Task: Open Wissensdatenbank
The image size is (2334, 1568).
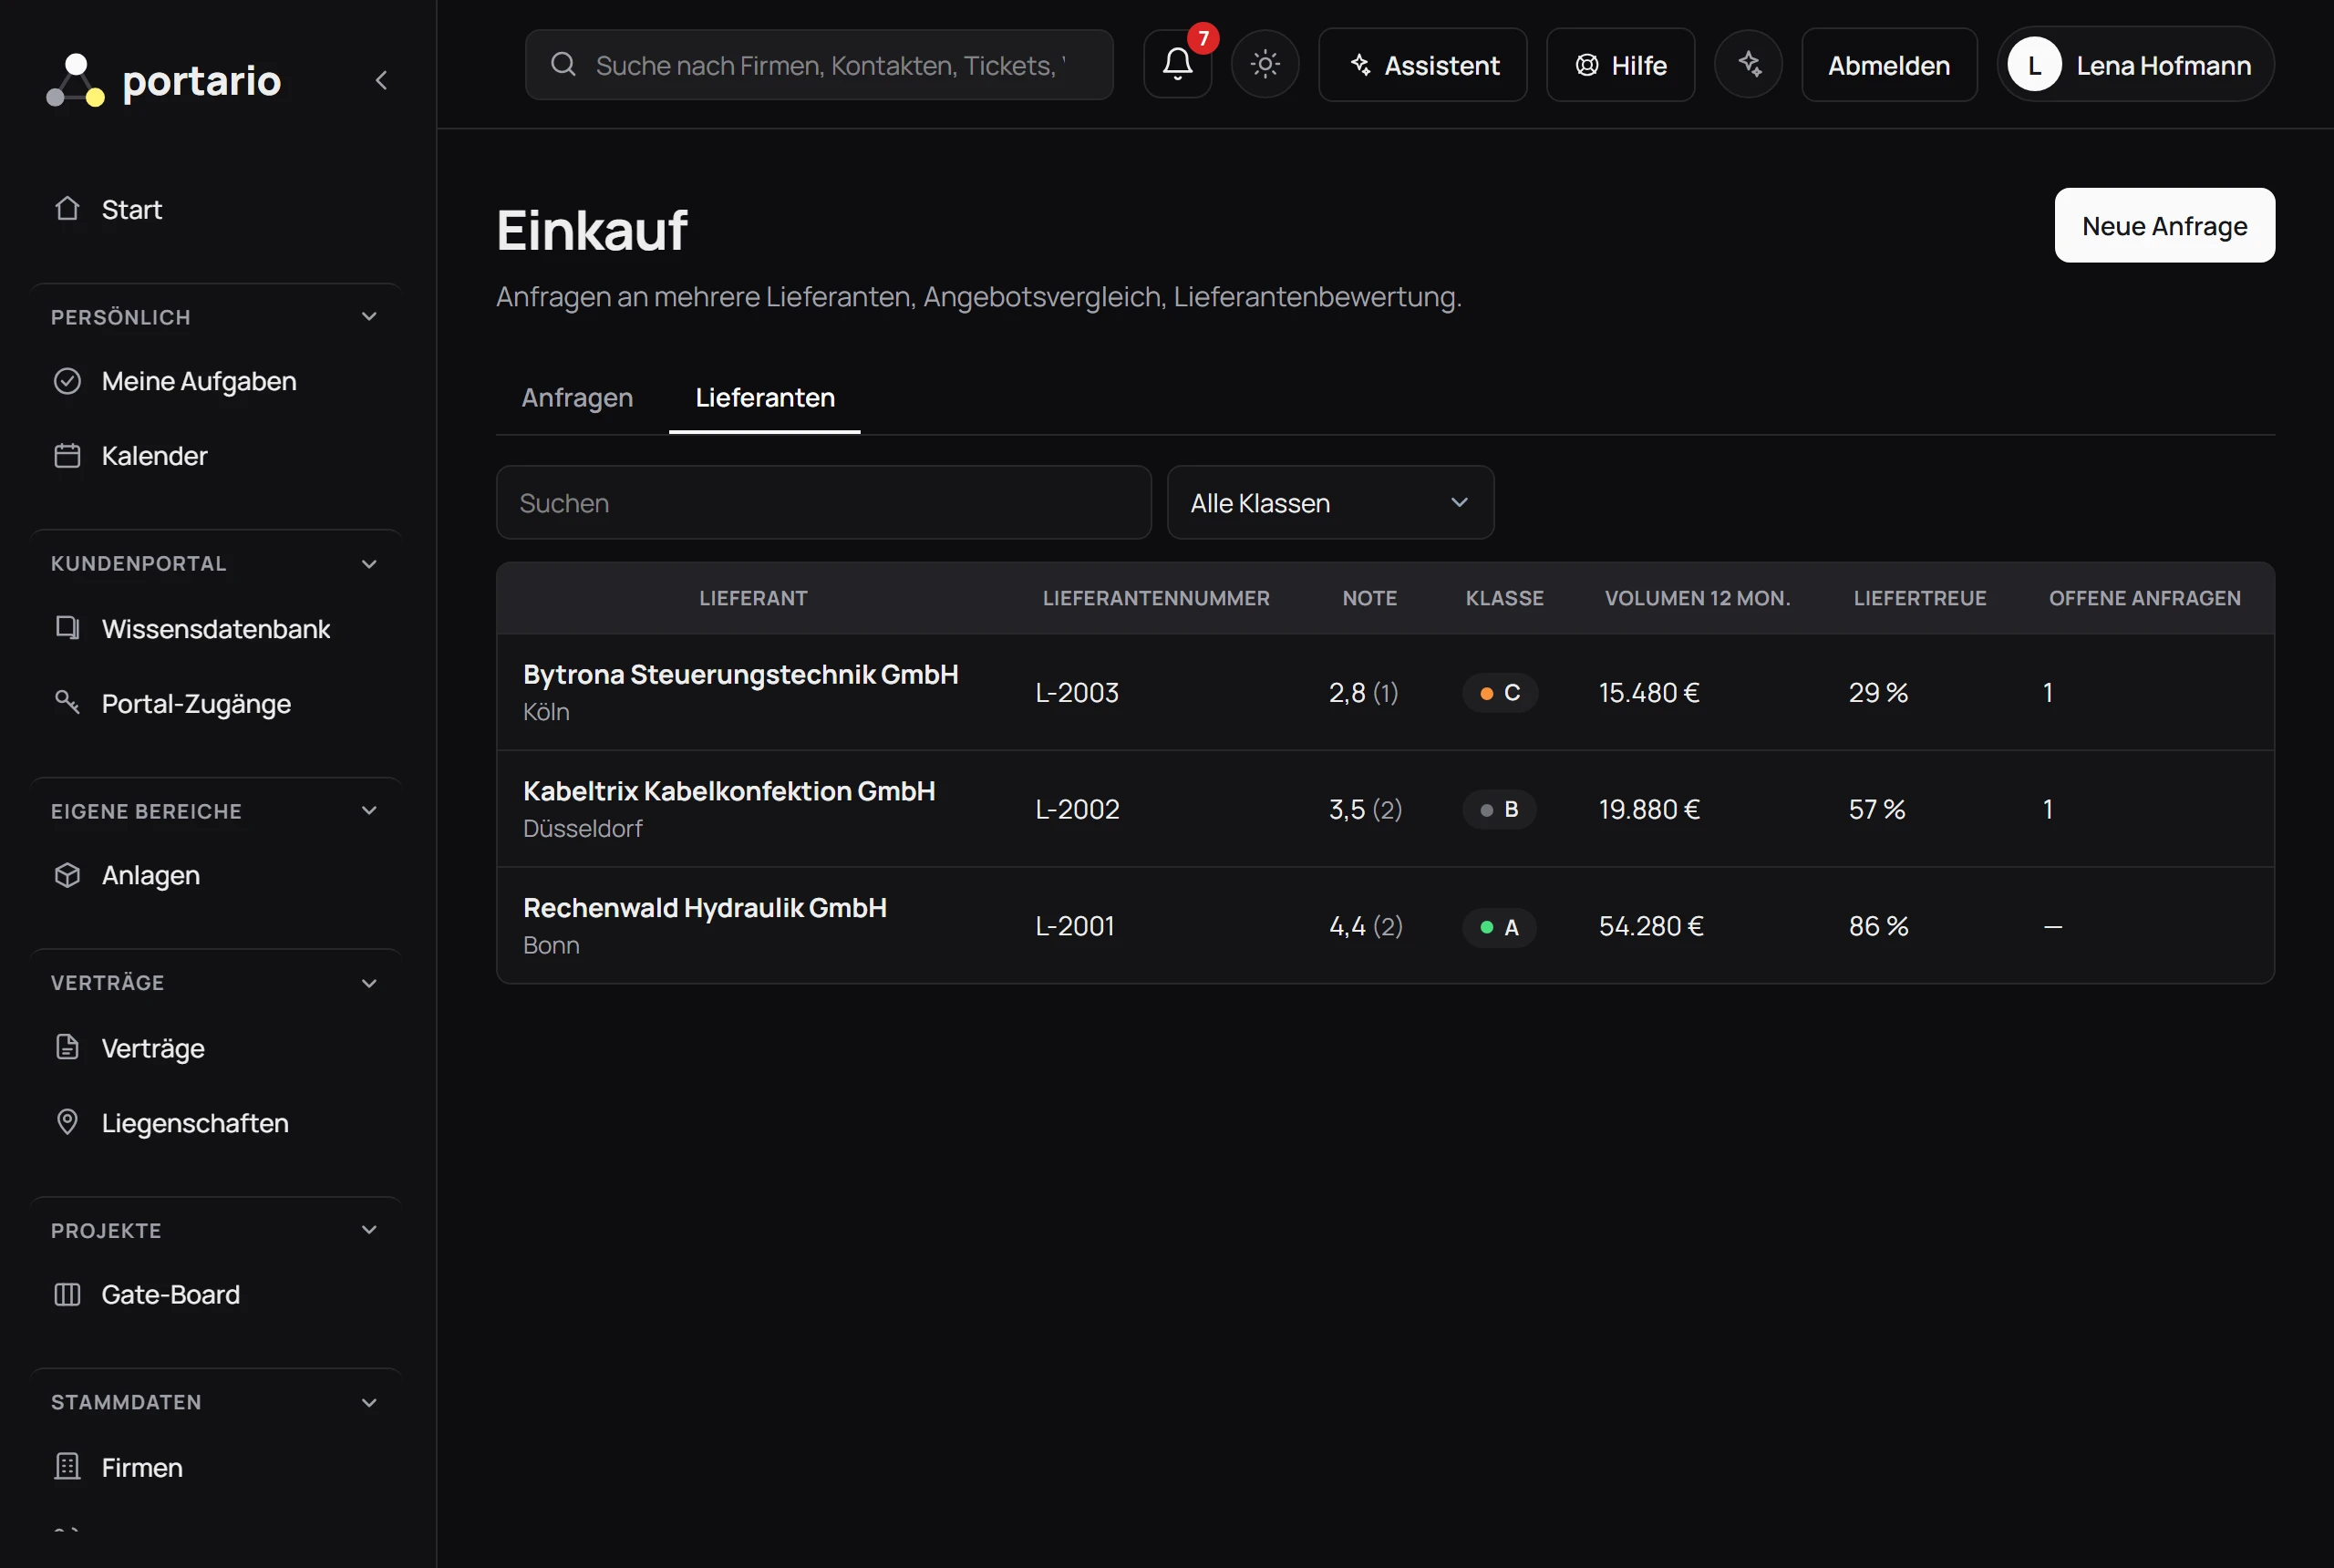Action: click(218, 628)
